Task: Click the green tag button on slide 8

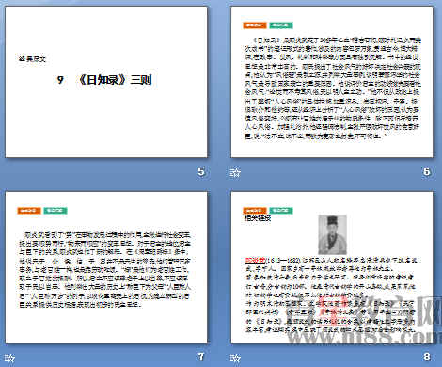Action: pyautogui.click(x=281, y=211)
